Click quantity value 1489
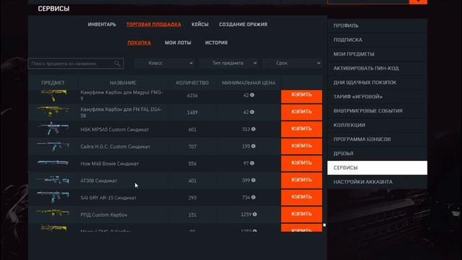The width and height of the screenshot is (462, 260). (x=193, y=113)
